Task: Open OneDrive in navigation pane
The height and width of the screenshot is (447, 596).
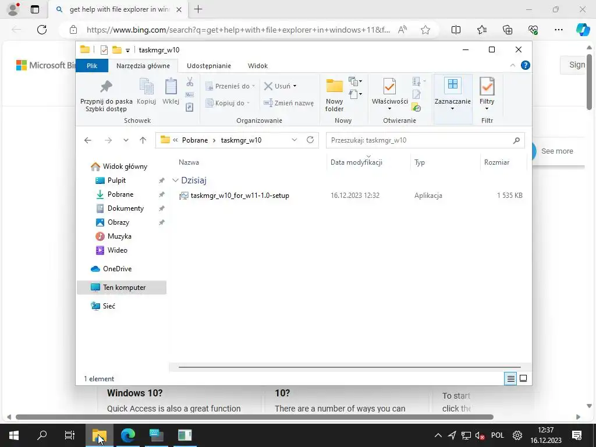Action: (x=117, y=269)
